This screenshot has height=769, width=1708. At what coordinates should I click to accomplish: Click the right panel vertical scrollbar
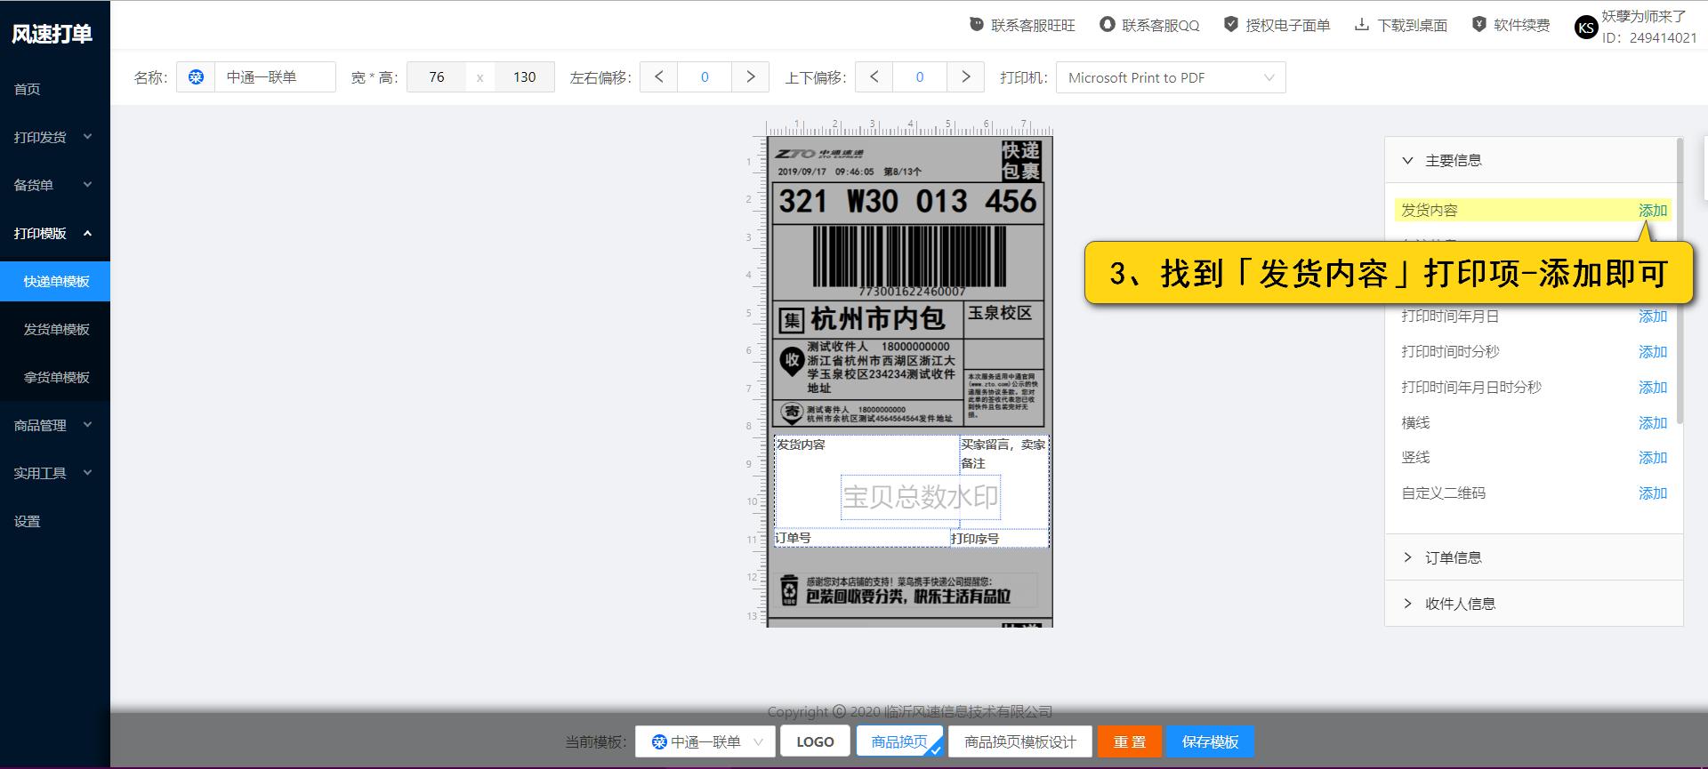pyautogui.click(x=1680, y=281)
